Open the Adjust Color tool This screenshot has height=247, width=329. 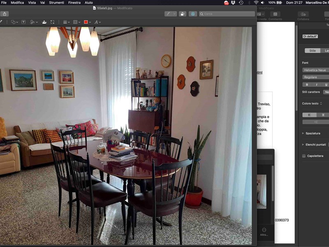44,22
